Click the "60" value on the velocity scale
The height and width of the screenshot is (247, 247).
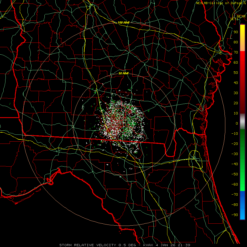[x=236, y=62]
